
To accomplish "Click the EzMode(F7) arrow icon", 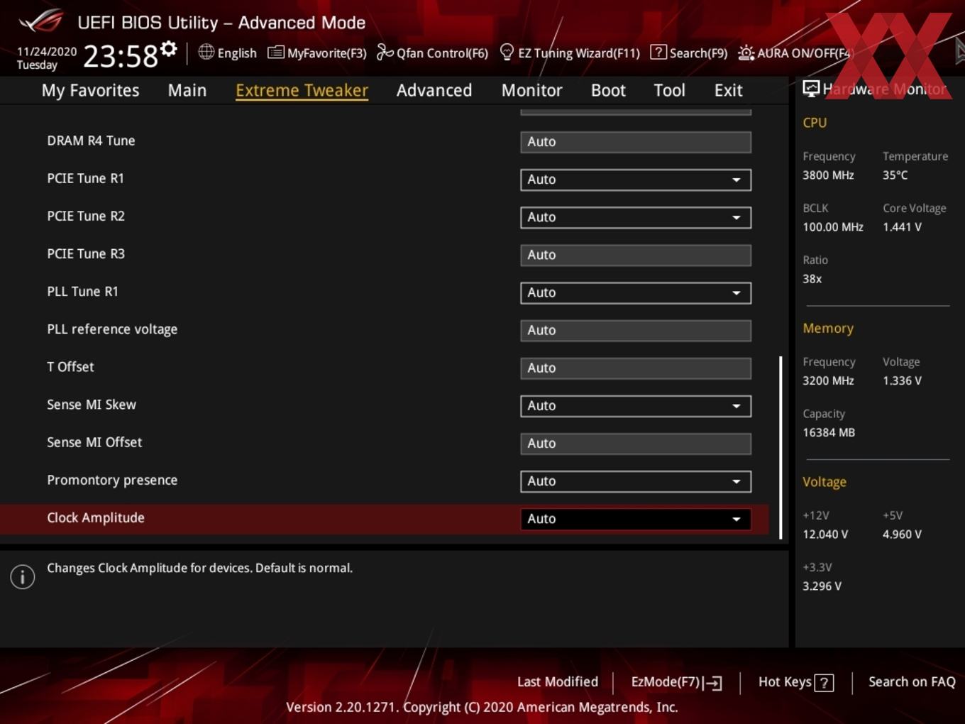I will 713,683.
